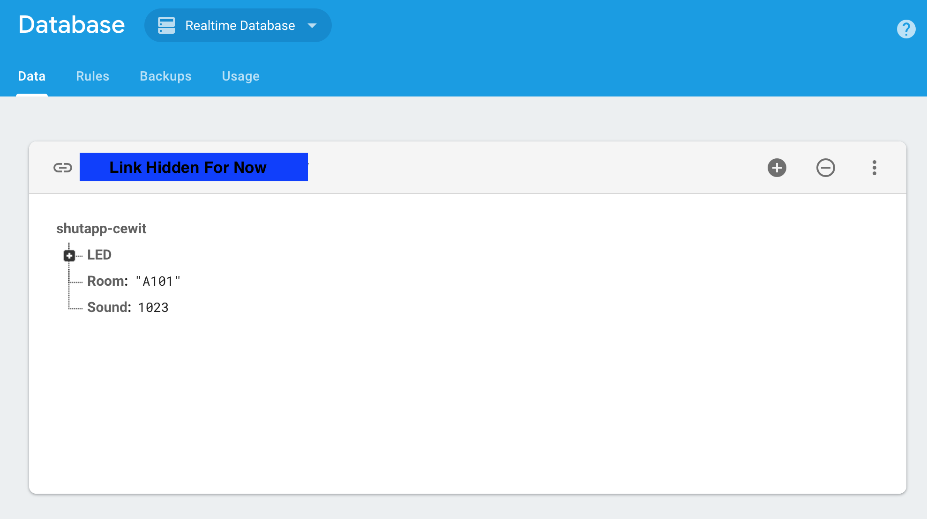Open the three-dot overflow menu
Screen dimensions: 927x519
coord(874,168)
